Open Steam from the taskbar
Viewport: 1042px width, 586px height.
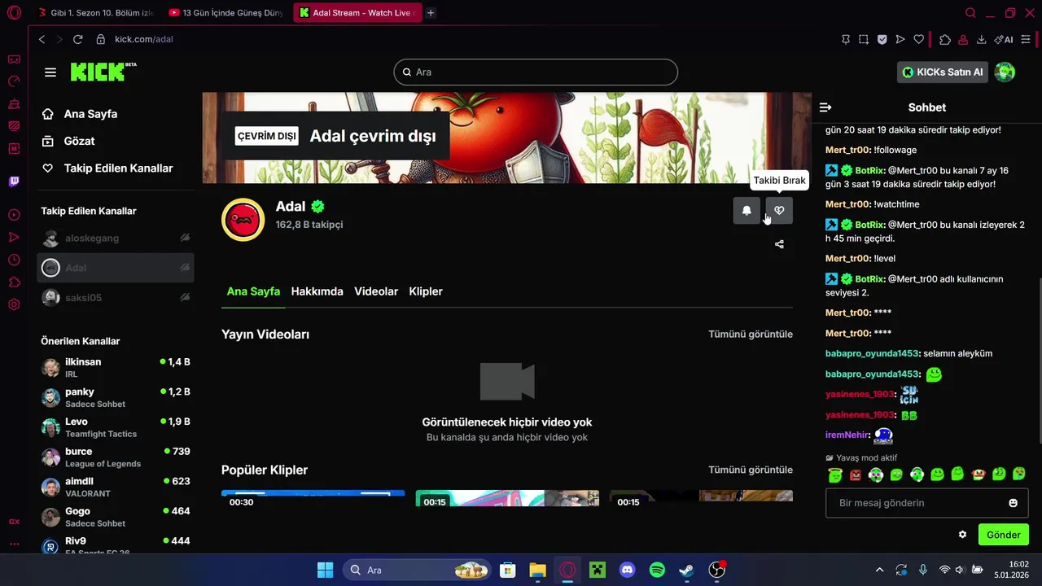tap(686, 570)
